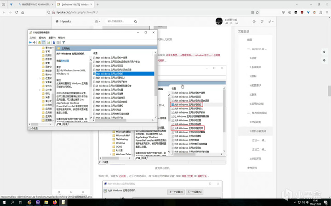Click the search magnifier icon on Hyouka site

coord(135,22)
